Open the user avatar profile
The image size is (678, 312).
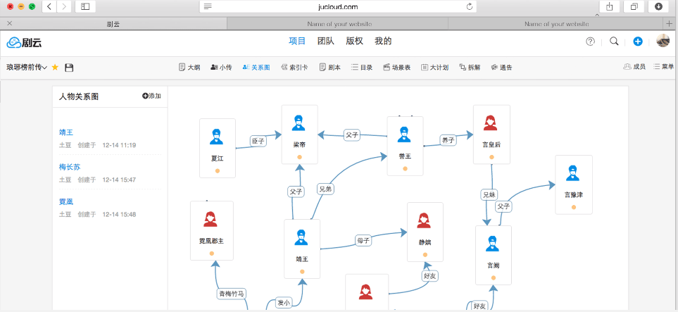click(x=663, y=42)
